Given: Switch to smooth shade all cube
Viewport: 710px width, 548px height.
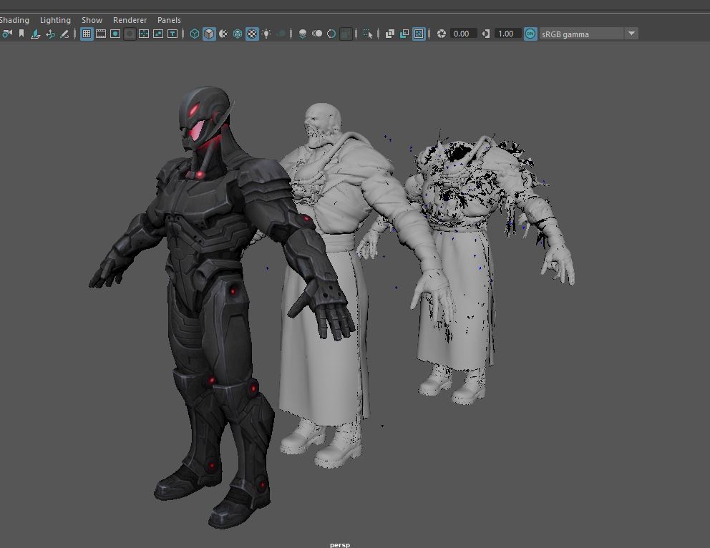Looking at the screenshot, I should click(x=209, y=34).
